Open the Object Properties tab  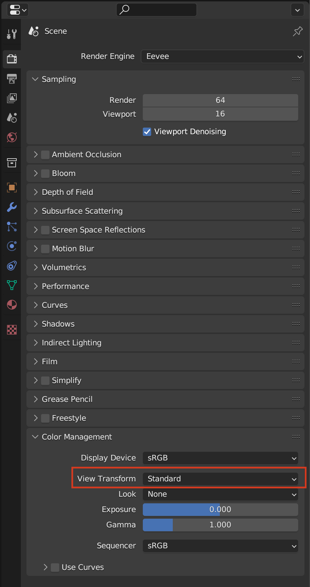[x=11, y=188]
